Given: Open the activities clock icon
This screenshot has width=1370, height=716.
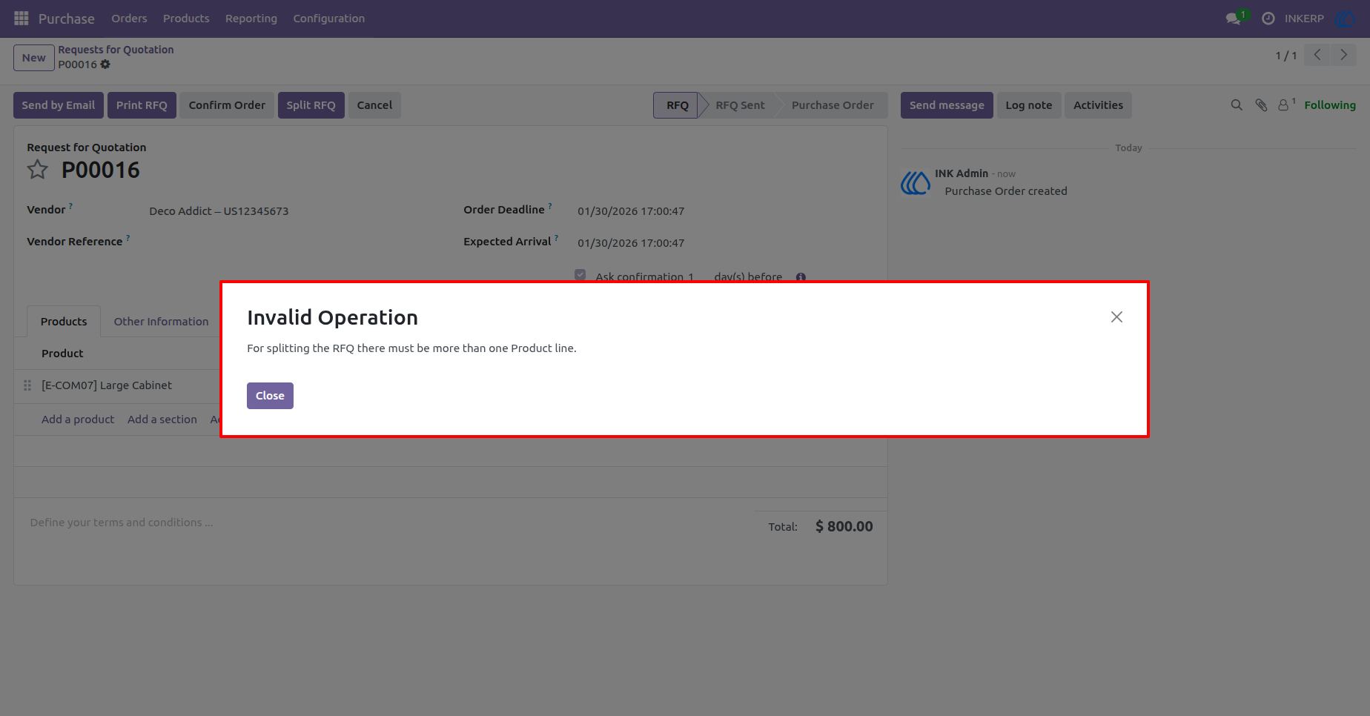Looking at the screenshot, I should point(1268,19).
